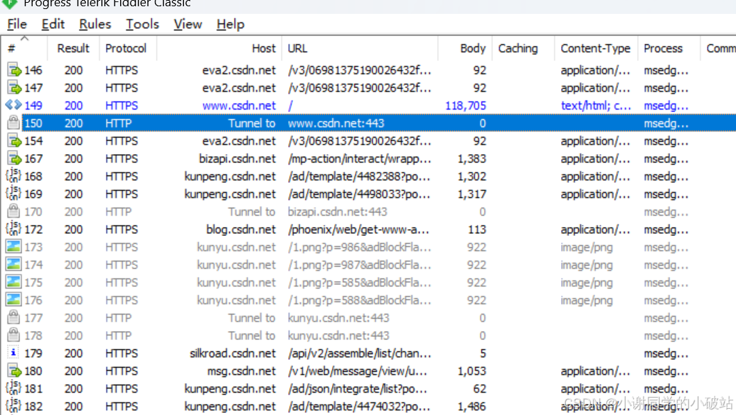Sort sessions by Process column header
The height and width of the screenshot is (415, 736).
pyautogui.click(x=669, y=49)
